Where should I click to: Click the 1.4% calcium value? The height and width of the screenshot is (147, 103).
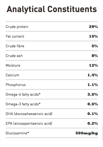pos(93,75)
